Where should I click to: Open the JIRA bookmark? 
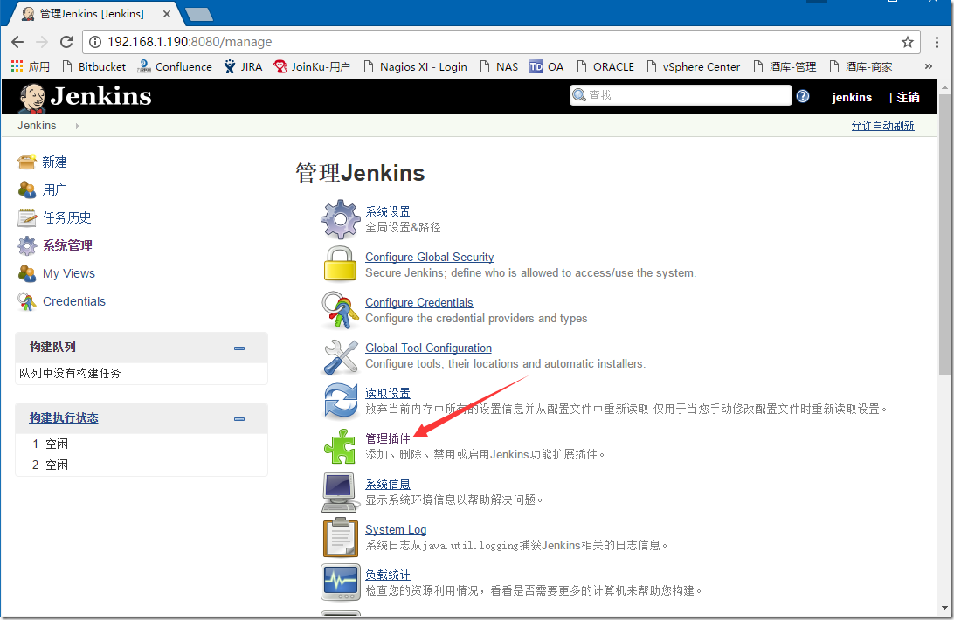[243, 66]
